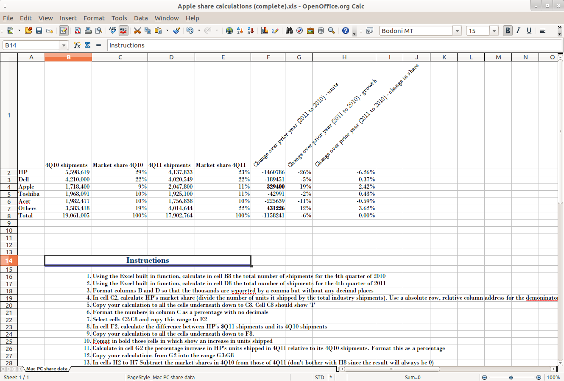Toggle Bold formatting
564x381 pixels.
tap(508, 31)
